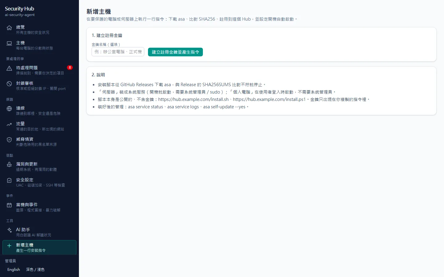Focus the 金鑰名稱 input field
This screenshot has height=277, width=444.
pos(118,52)
